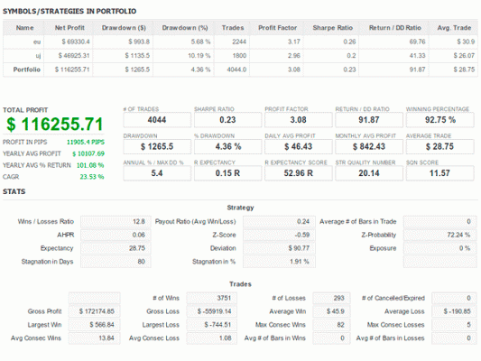Viewport: 481px width, 361px height.
Task: Click the Portfolio row label
Action: point(27,69)
